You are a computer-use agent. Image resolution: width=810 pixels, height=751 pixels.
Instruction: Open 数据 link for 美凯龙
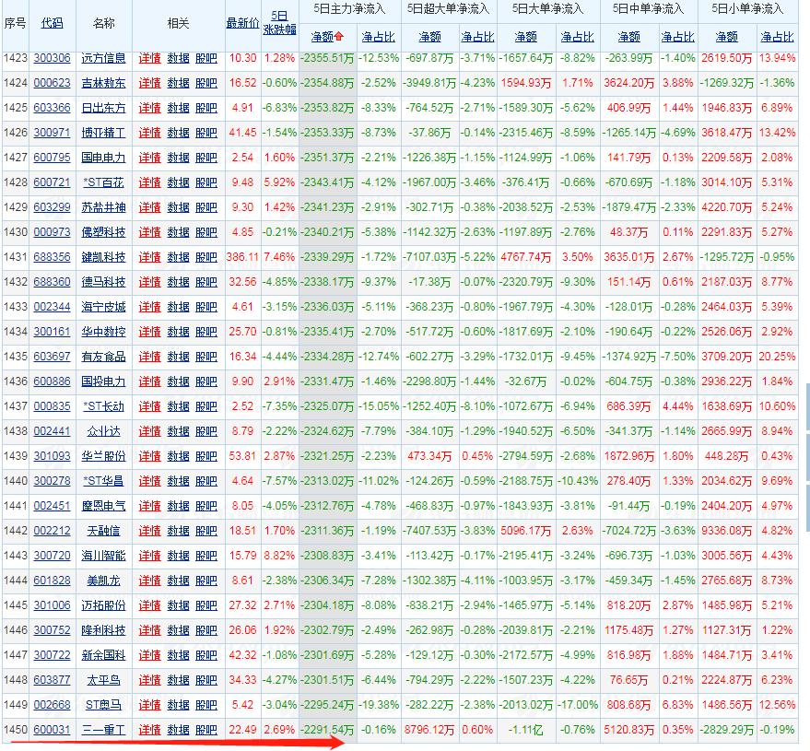click(178, 581)
